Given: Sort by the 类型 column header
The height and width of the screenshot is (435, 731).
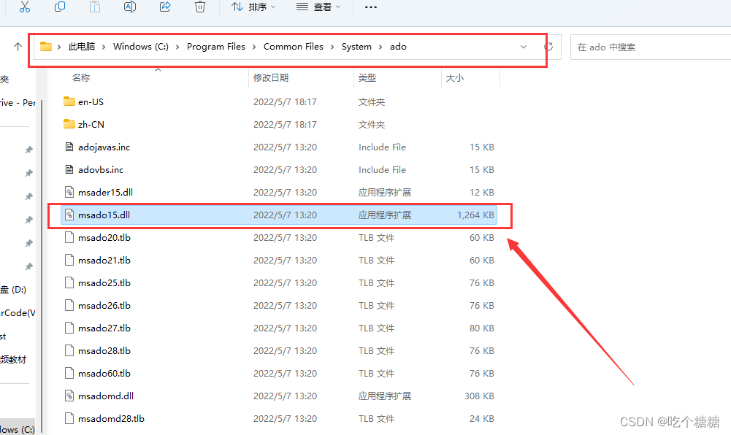Looking at the screenshot, I should point(367,78).
